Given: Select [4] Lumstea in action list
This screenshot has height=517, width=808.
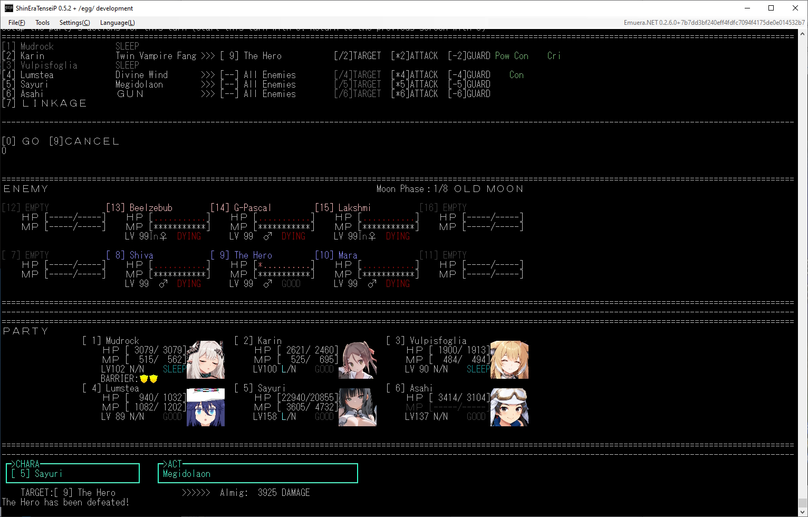Looking at the screenshot, I should click(27, 75).
